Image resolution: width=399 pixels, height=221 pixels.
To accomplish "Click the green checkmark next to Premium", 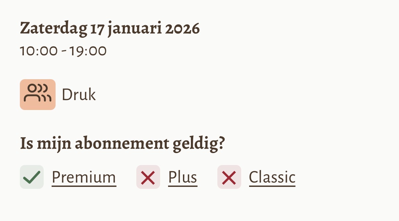I will point(32,177).
